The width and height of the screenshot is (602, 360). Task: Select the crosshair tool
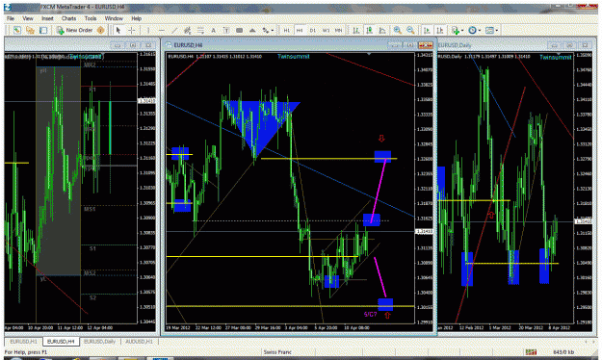131,30
